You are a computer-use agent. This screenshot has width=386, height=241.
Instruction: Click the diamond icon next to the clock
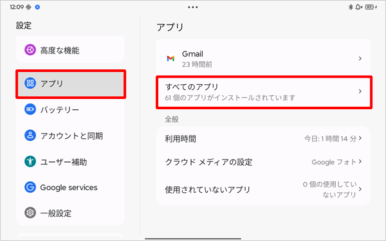[x=28, y=7]
